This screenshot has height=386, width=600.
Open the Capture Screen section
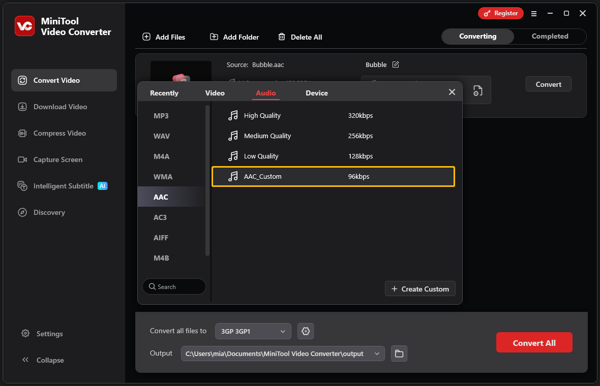[64, 159]
